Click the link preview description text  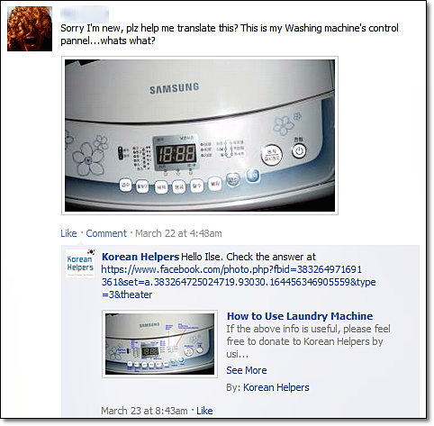(x=308, y=341)
